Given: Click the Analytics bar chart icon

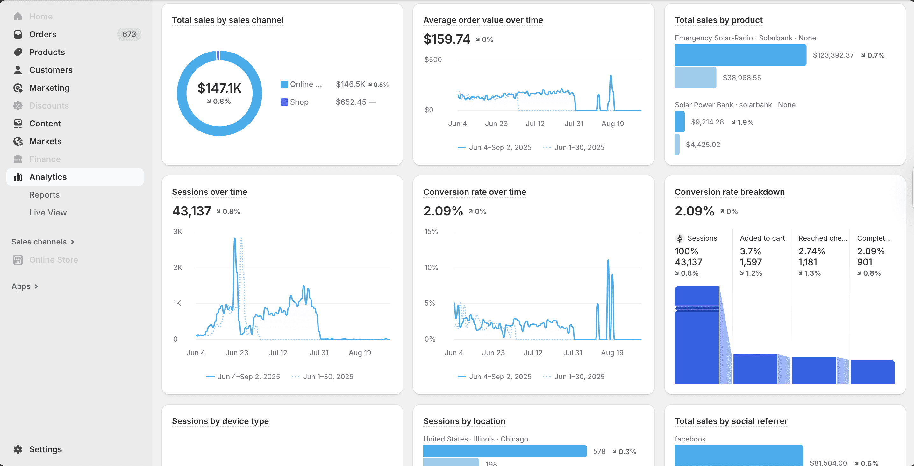Looking at the screenshot, I should click(18, 177).
